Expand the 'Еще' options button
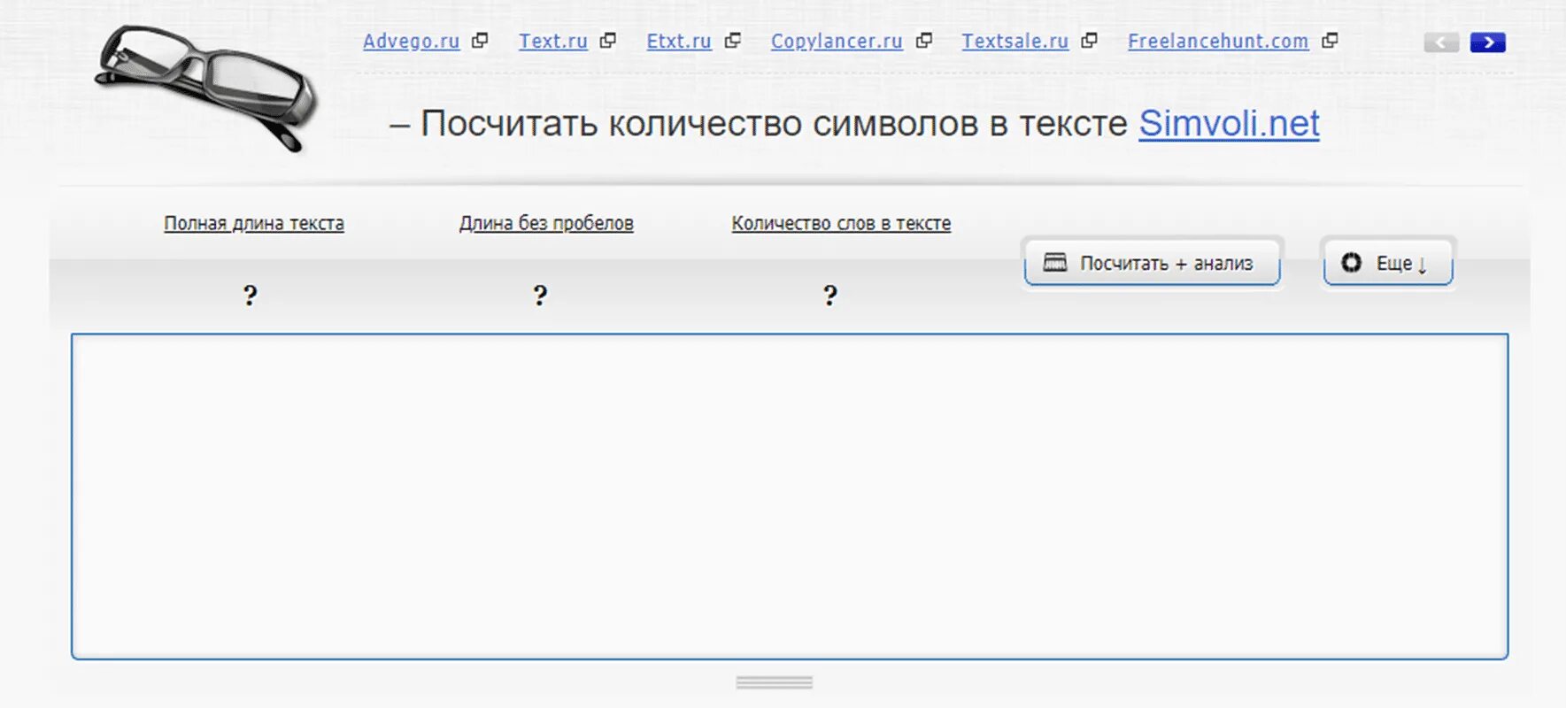The image size is (1566, 708). click(1388, 263)
